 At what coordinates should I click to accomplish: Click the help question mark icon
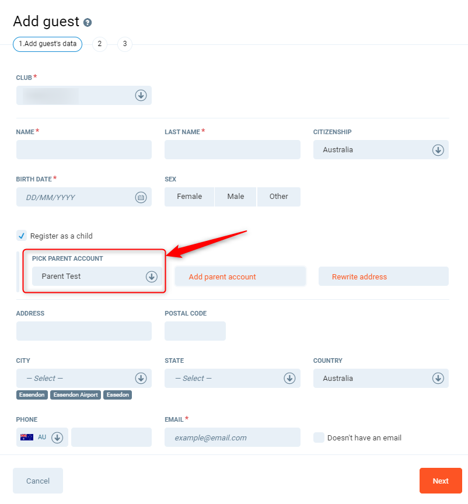tap(88, 23)
